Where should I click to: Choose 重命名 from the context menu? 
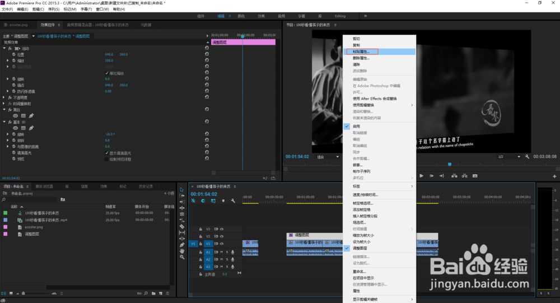[379, 272]
